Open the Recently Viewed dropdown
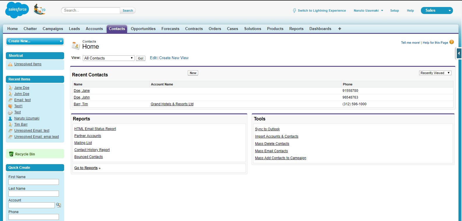The image size is (462, 221). click(x=435, y=73)
